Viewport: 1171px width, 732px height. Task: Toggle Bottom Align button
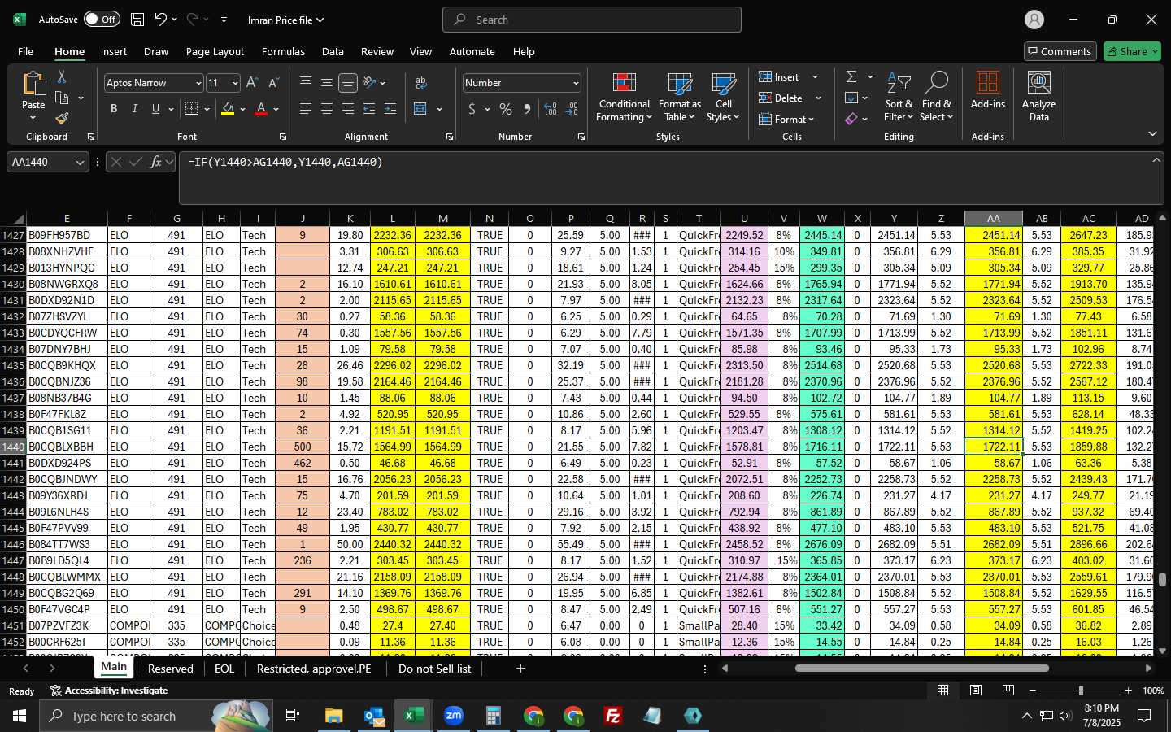coord(348,83)
